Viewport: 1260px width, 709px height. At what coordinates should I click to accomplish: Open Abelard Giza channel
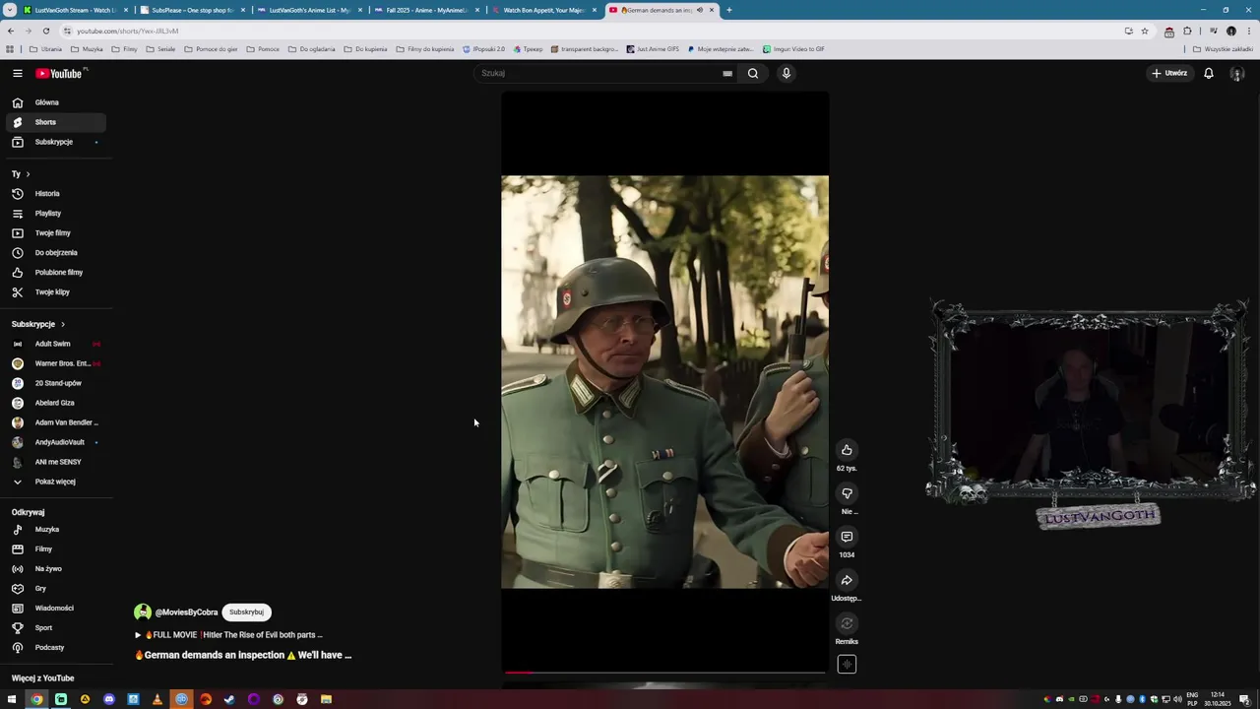[x=56, y=403]
